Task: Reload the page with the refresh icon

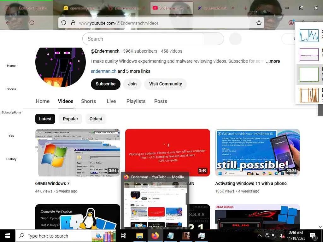Action: coord(32,23)
